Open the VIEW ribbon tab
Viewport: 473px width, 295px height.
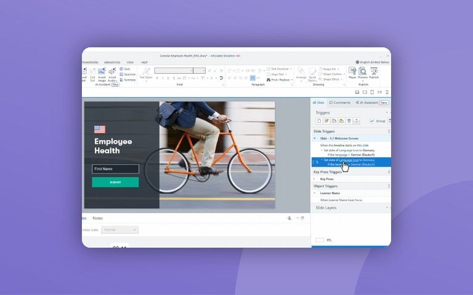pyautogui.click(x=130, y=62)
